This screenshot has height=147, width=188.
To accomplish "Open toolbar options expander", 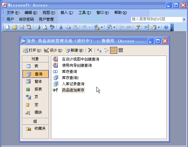I will 172,27.
